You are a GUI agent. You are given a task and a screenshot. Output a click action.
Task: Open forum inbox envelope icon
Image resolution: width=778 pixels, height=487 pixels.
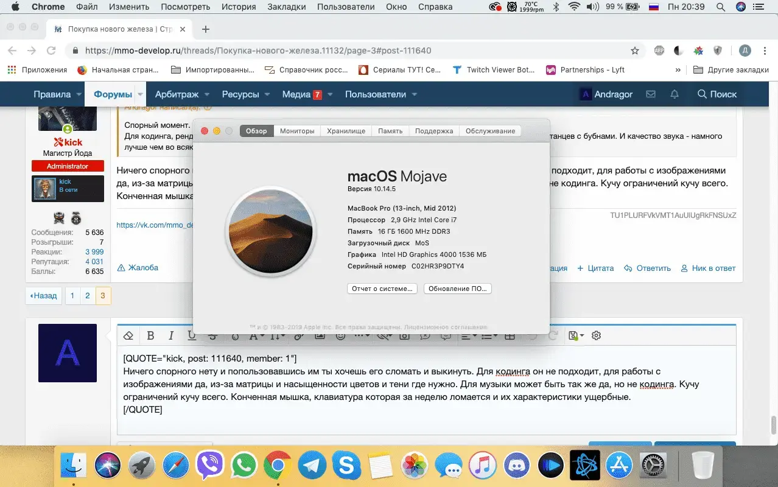point(651,94)
